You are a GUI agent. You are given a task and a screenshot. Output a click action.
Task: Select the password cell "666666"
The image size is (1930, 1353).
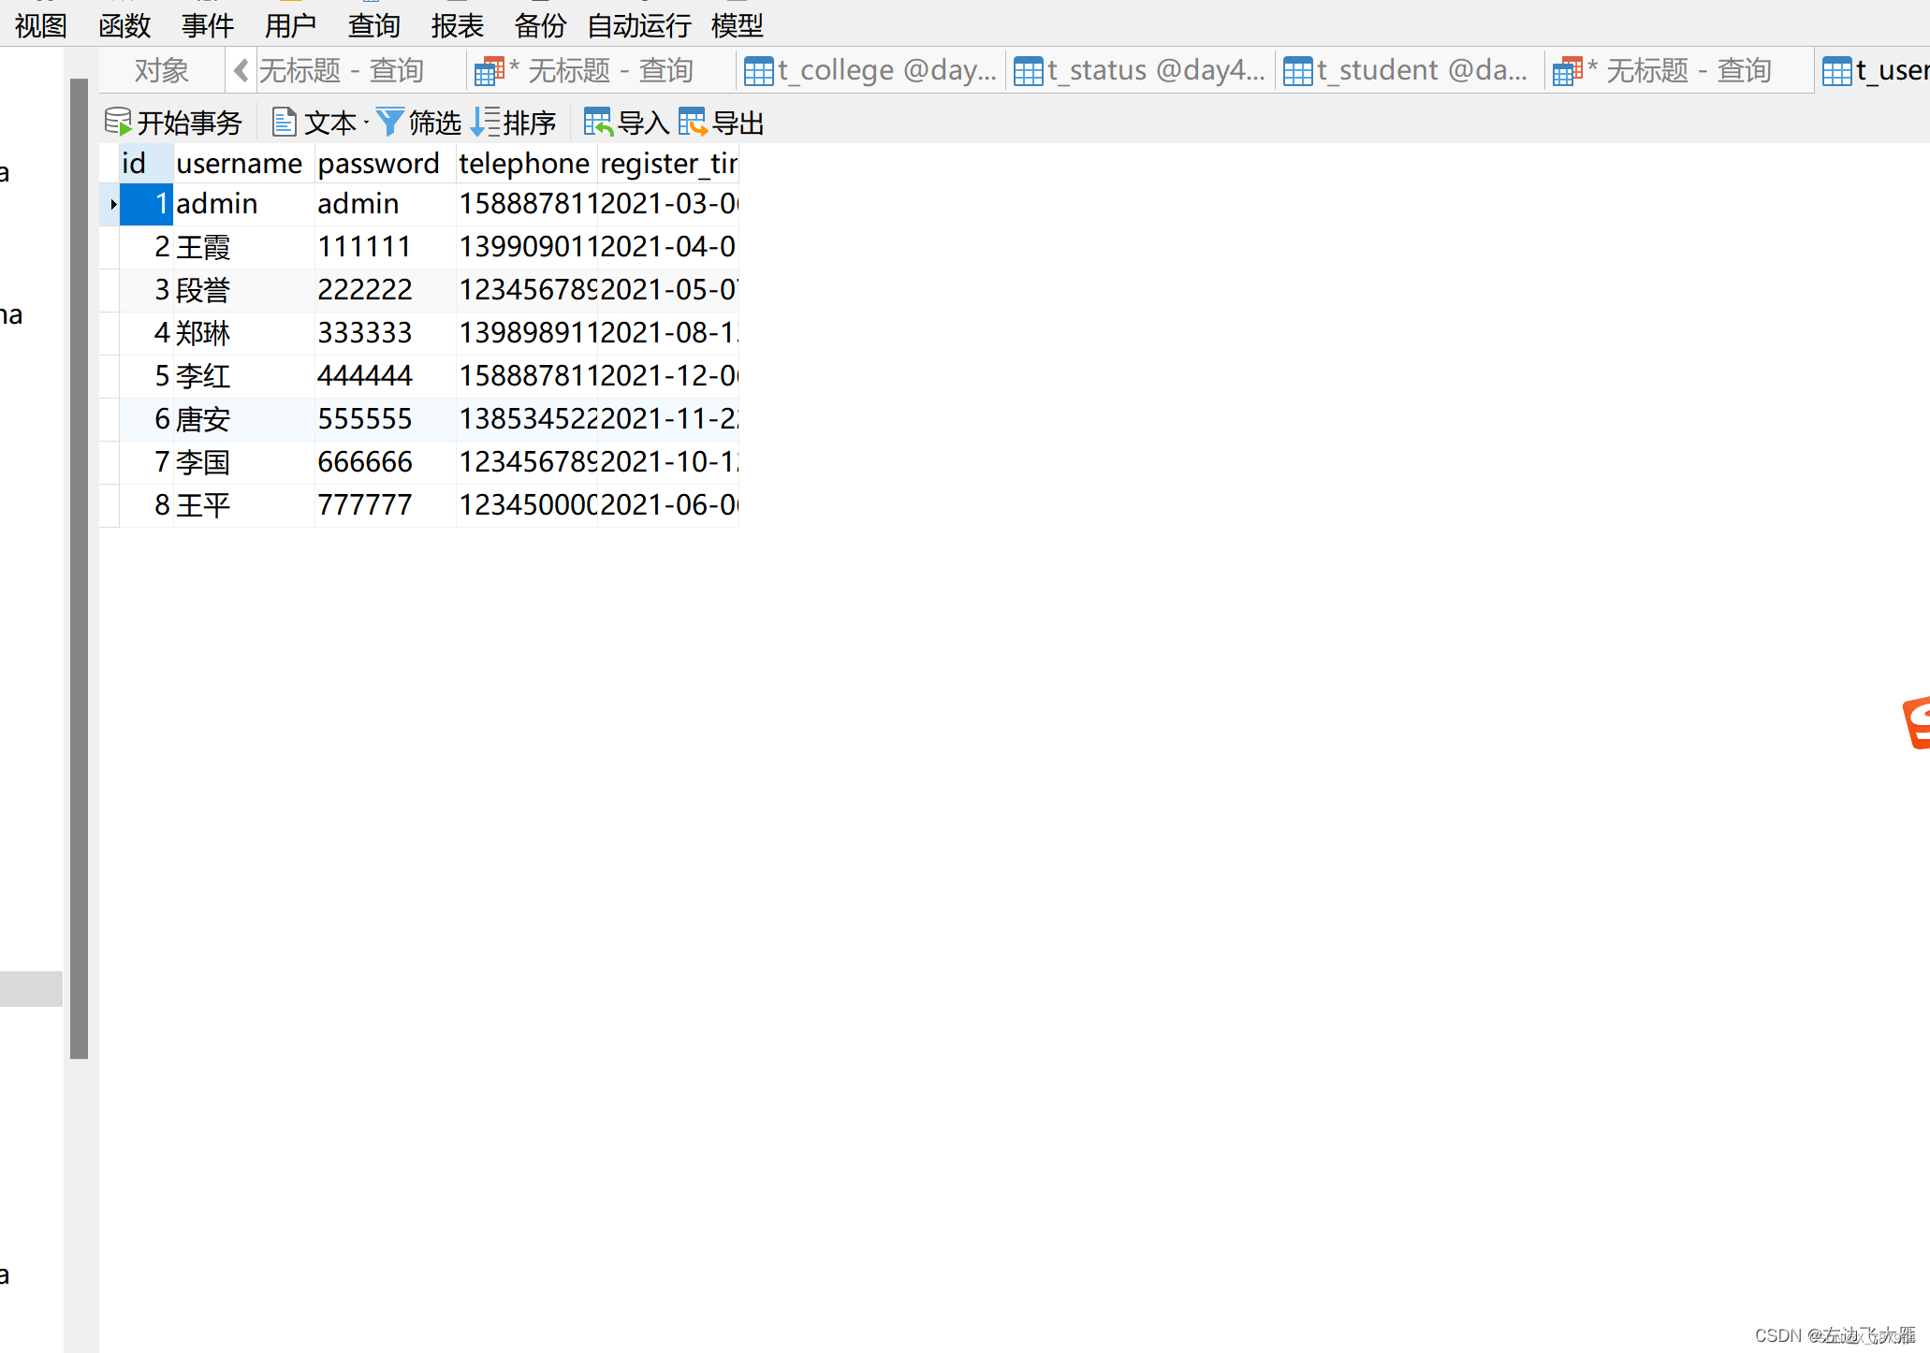click(385, 462)
